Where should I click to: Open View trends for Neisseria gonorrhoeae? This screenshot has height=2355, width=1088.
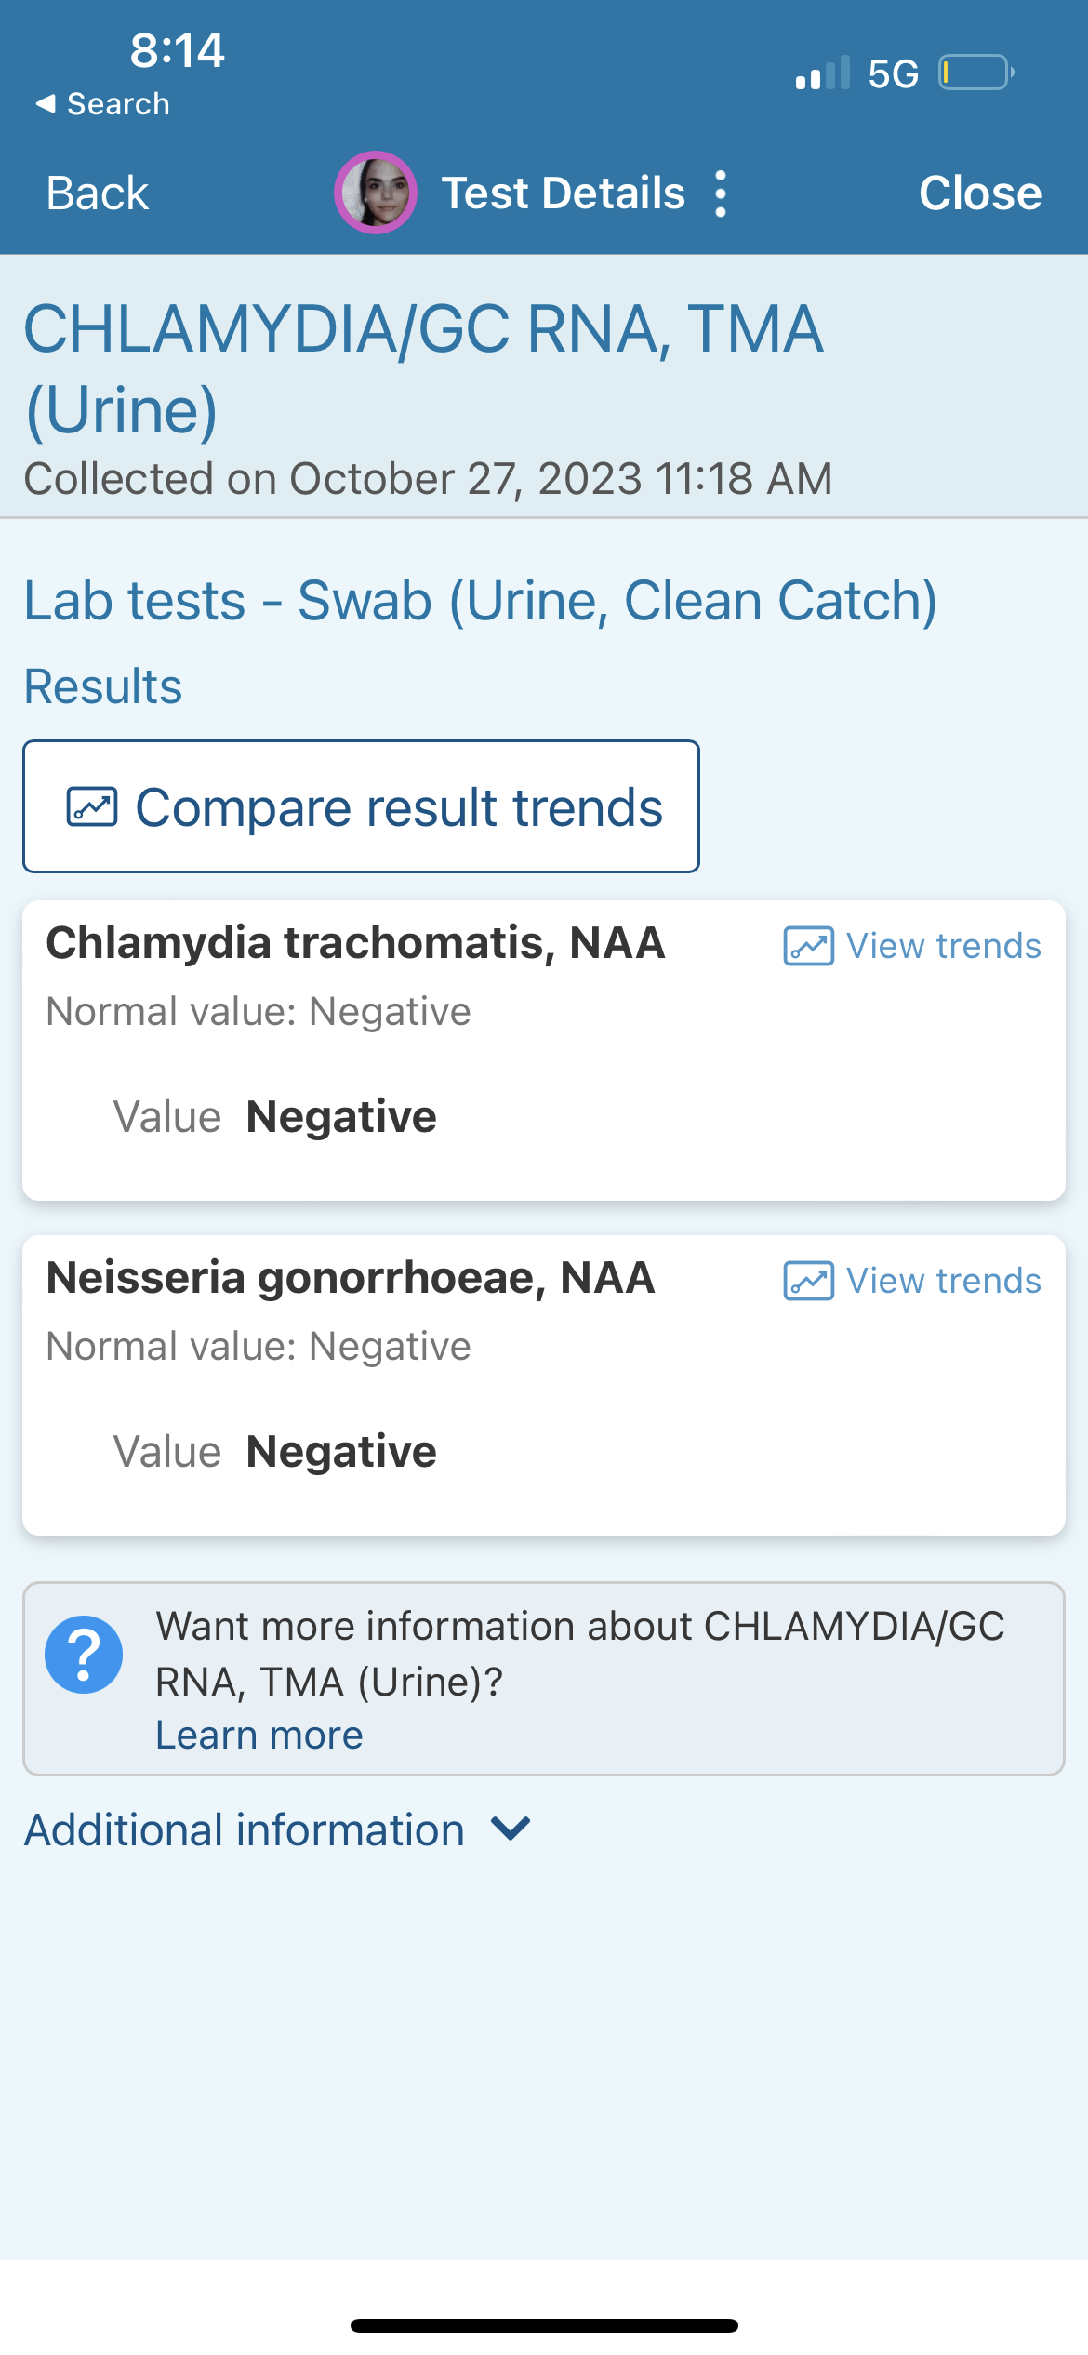[943, 1282]
